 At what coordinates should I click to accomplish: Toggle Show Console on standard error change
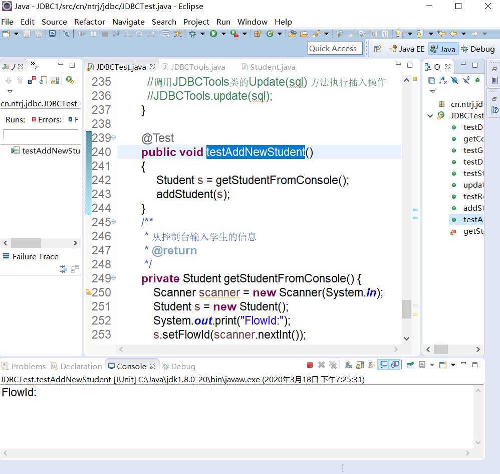point(395,365)
